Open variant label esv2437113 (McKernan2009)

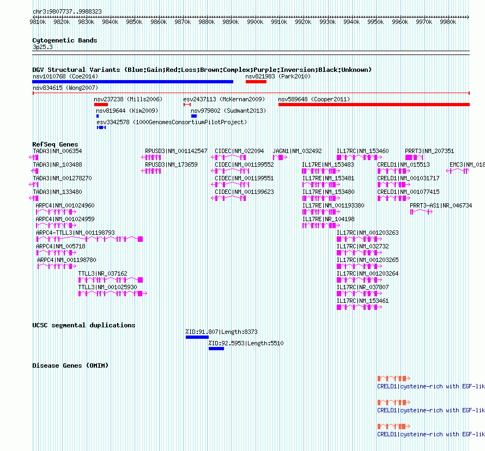[224, 99]
